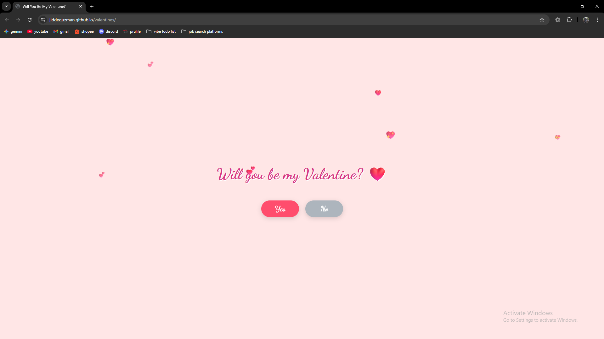Screen dimensions: 604x339
Task: Click the No button
Action: click(324, 209)
